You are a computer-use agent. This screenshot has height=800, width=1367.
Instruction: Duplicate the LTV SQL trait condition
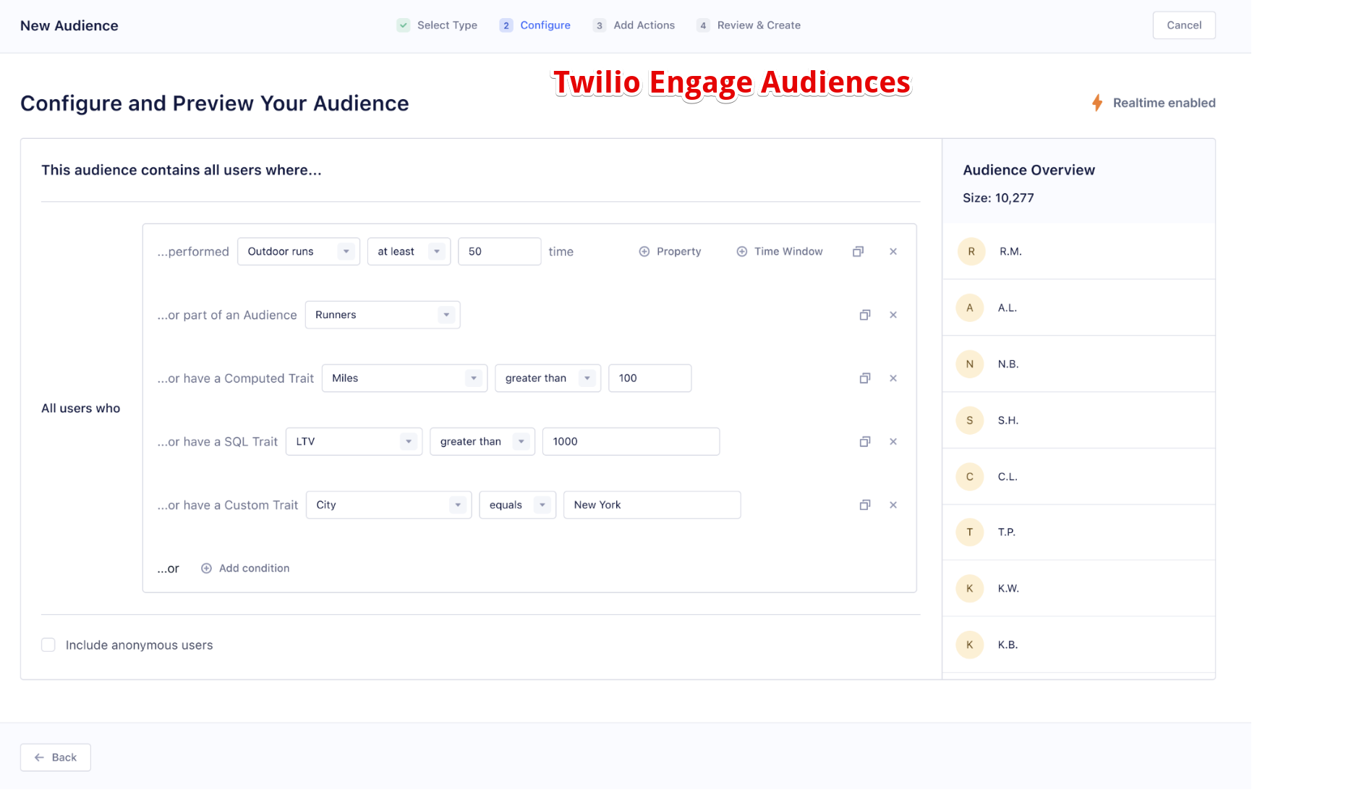[865, 441]
